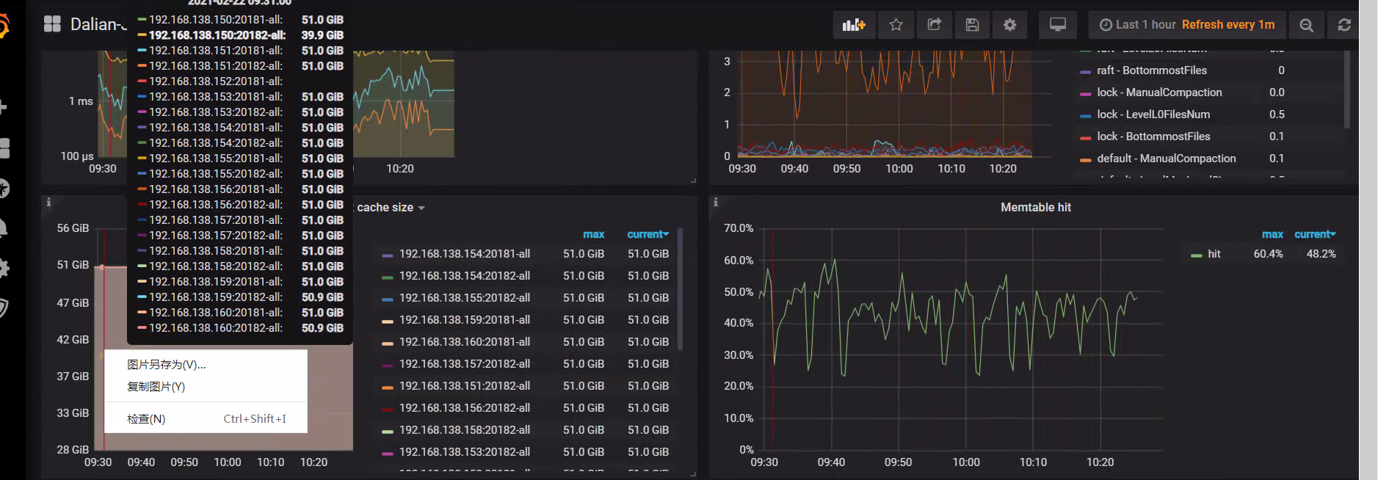Toggle series 192.168.138.154:20181-all in legend
1378x480 pixels.
464,254
